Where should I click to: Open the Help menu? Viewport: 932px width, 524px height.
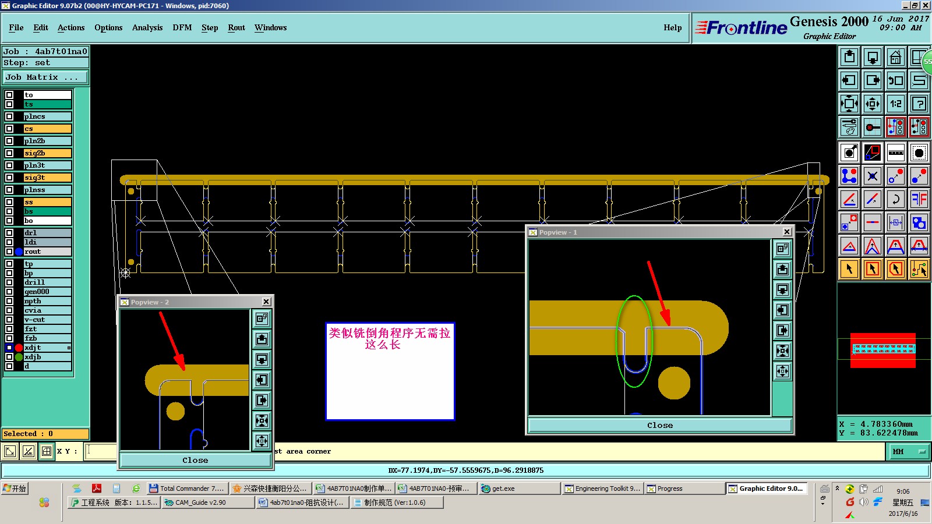(673, 27)
